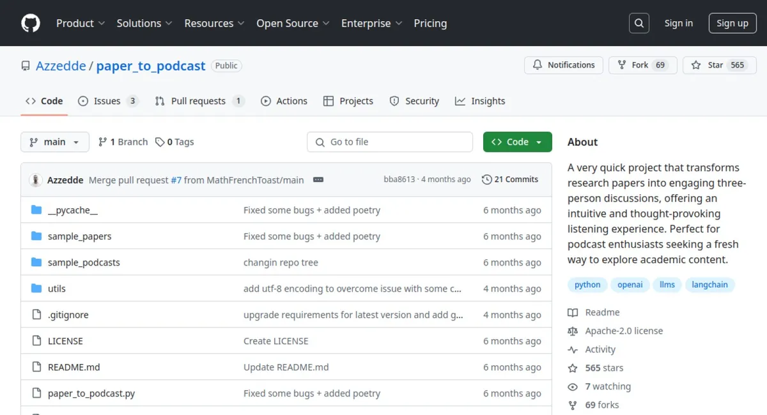Switch to the Code tab

(x=44, y=101)
